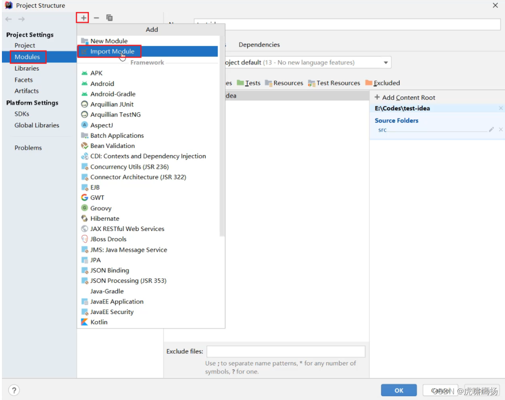The image size is (505, 400).
Task: Click the Add popup vertical scrollbar
Action: [222, 136]
